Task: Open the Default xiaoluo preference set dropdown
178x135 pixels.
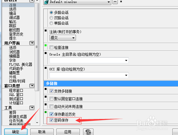Action: 77,2
